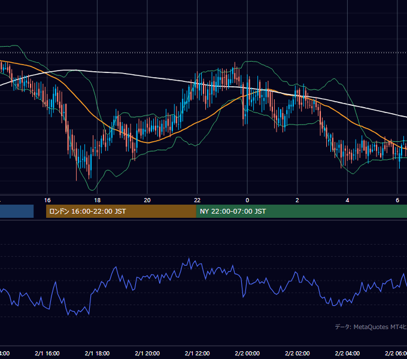The image size is (407, 359).
Task: Click the 16 hour label on chart axis
Action: [x=47, y=200]
